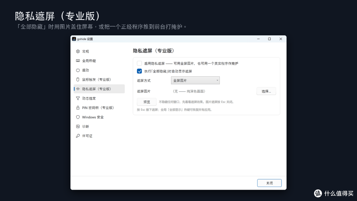Click the hint text 不隐藏任何窗口 next to 预览

tap(197, 102)
